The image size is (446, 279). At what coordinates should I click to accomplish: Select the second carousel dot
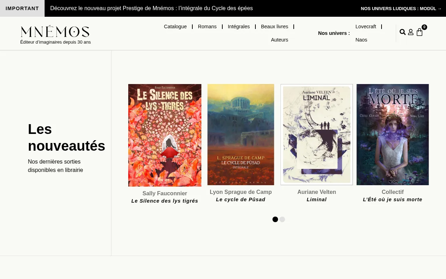point(282,219)
